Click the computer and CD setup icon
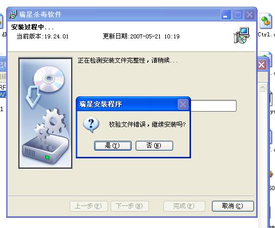Image resolution: width=275 pixels, height=228 pixels. pyautogui.click(x=241, y=35)
